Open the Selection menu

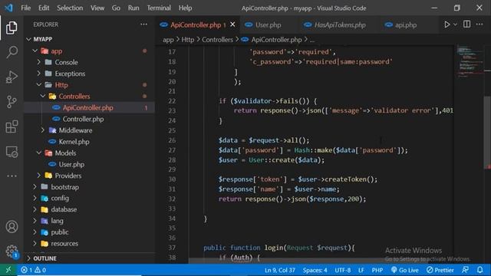[70, 8]
